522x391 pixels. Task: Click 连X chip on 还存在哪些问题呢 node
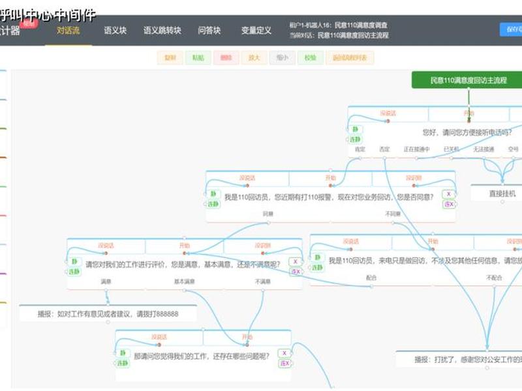coord(284,364)
